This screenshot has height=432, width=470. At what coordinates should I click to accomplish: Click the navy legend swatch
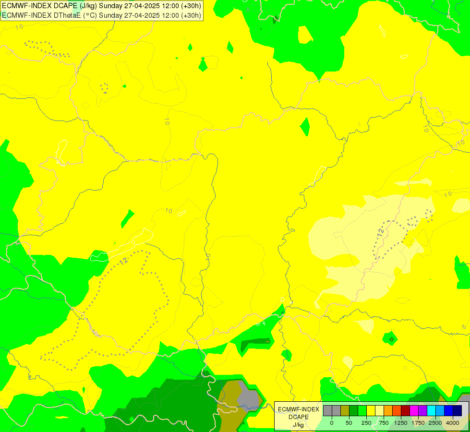458,410
